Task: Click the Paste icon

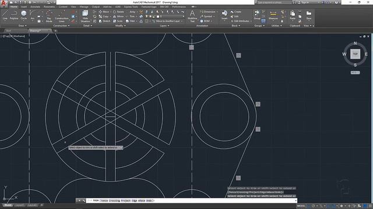Action: [x=293, y=15]
